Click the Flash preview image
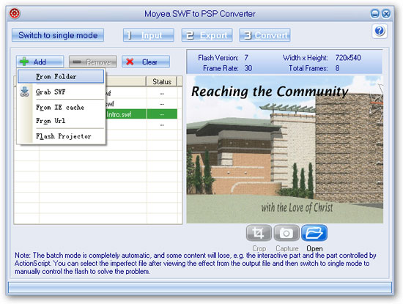The image size is (403, 304). (285, 149)
